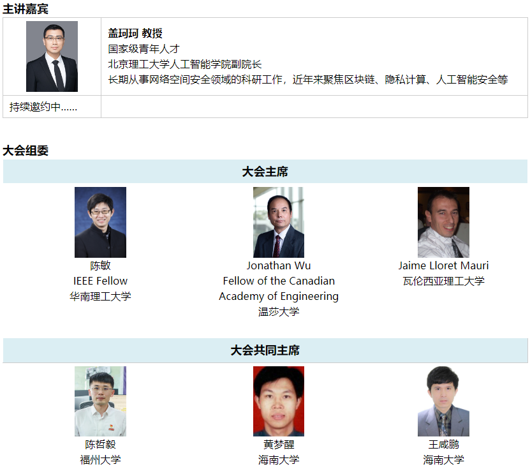Click the name 陈哲毅
Viewport: 530px width, 469px height.
[100, 444]
